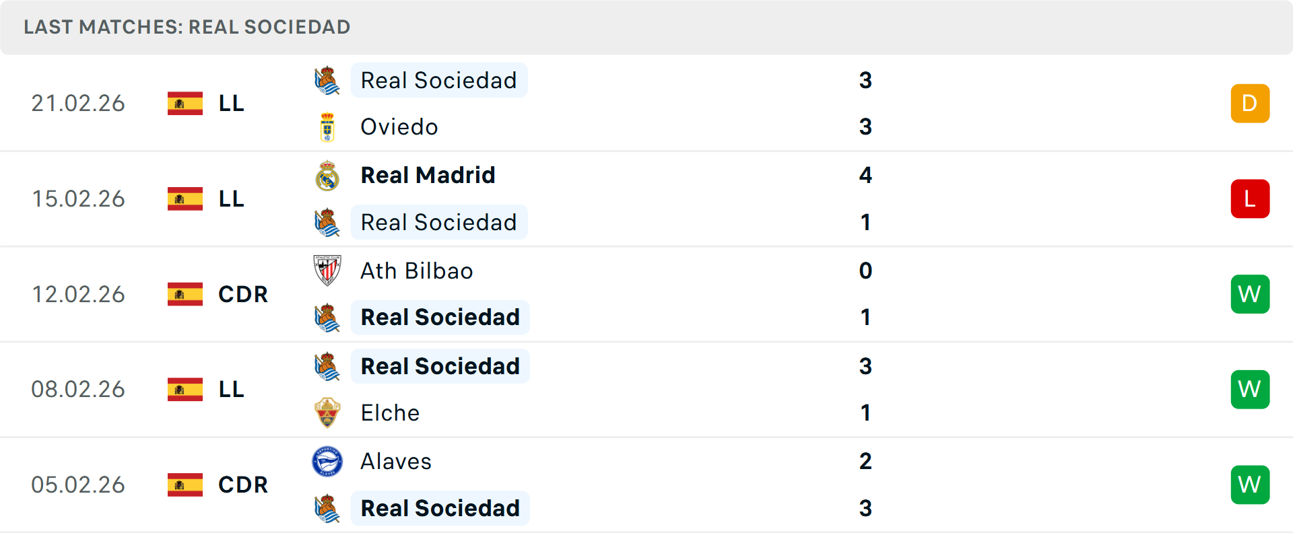Screen dimensions: 1293x533
Task: Click the red L loss badge
Action: point(1250,199)
